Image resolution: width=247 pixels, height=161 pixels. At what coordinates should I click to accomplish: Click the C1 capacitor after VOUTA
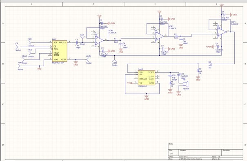pyautogui.click(x=77, y=43)
